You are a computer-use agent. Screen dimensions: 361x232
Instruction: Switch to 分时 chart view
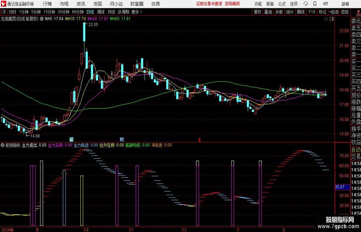coord(13,12)
